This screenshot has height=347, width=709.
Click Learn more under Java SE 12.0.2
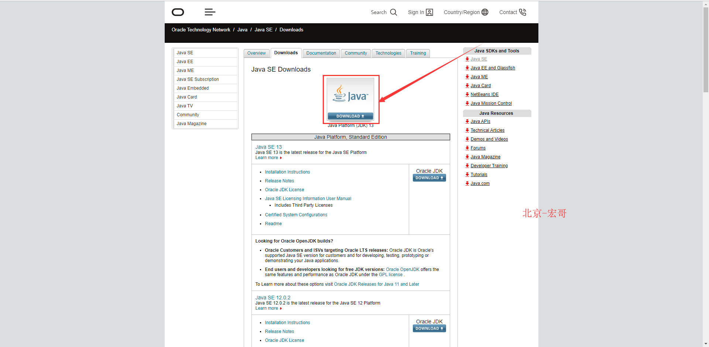click(268, 308)
